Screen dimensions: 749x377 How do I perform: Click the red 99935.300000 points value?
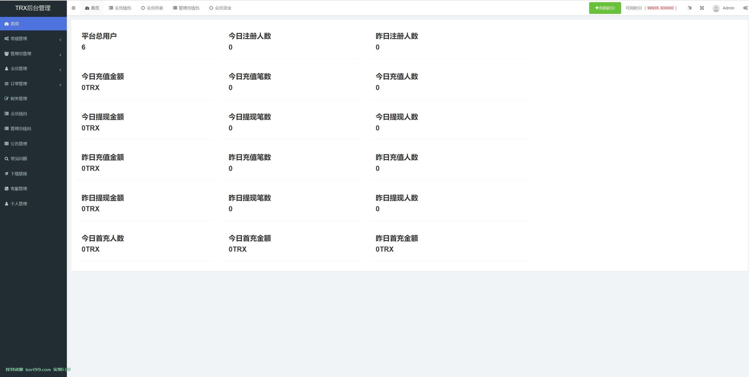coord(660,8)
